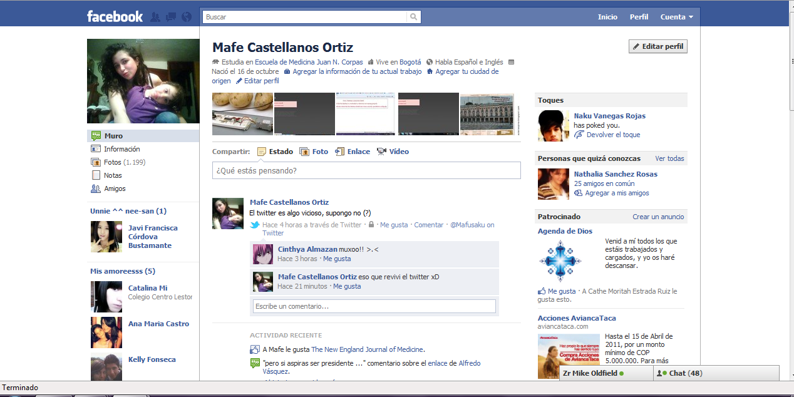Image resolution: width=794 pixels, height=397 pixels.
Task: Open the messages icon in the top bar
Action: (170, 17)
